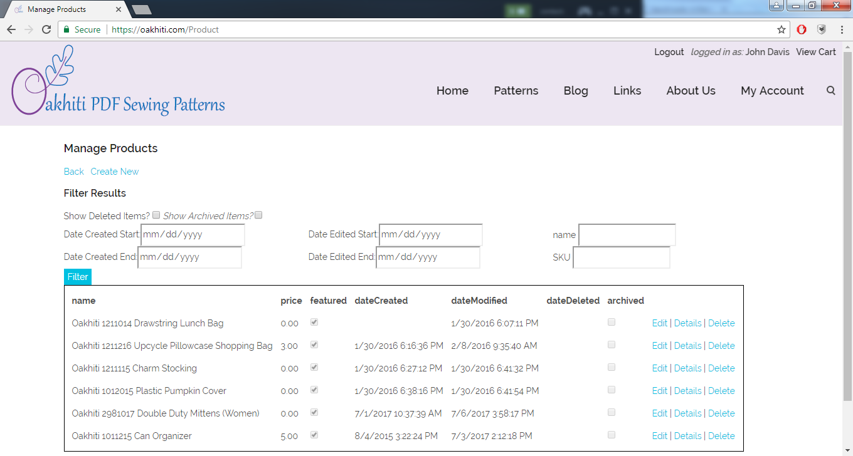Archived checkbox for Plastic Pumpkin Cover
853x456 pixels.
tap(612, 390)
